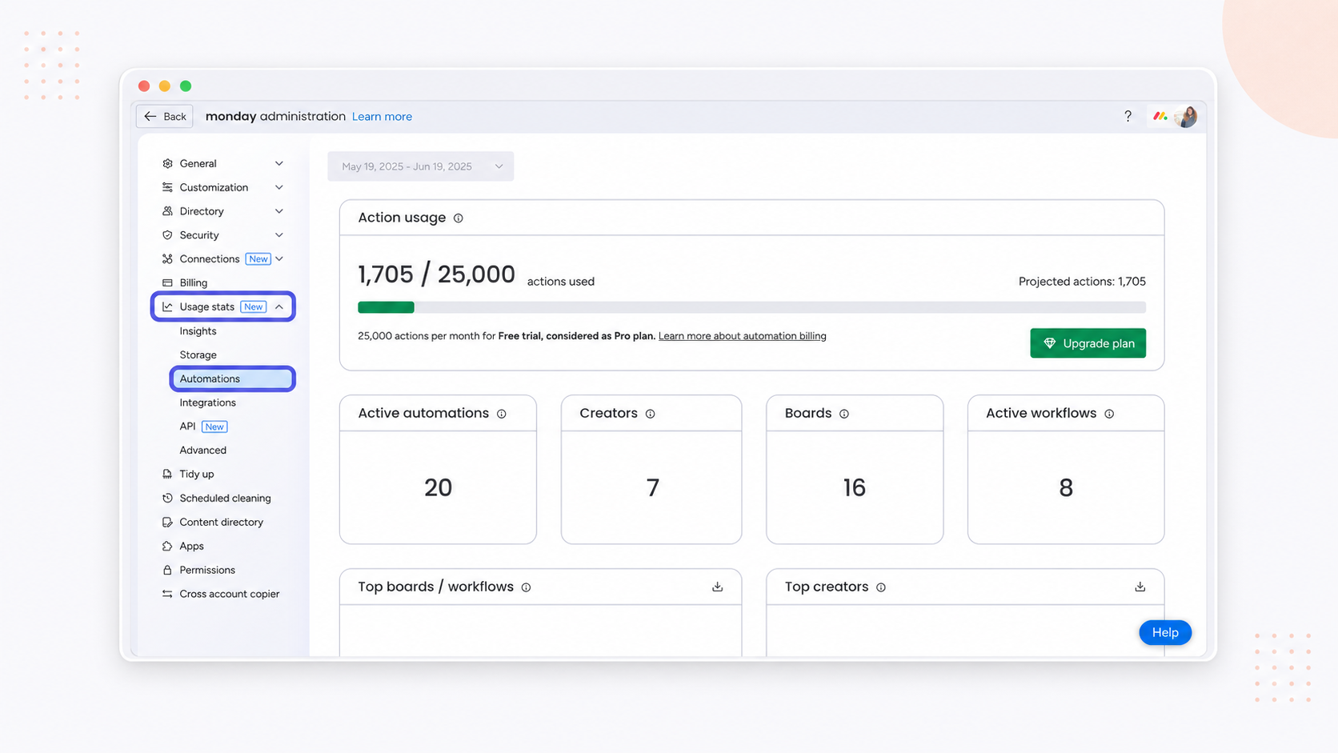Click the Top boards / workflows info icon
The image size is (1338, 753).
point(527,587)
